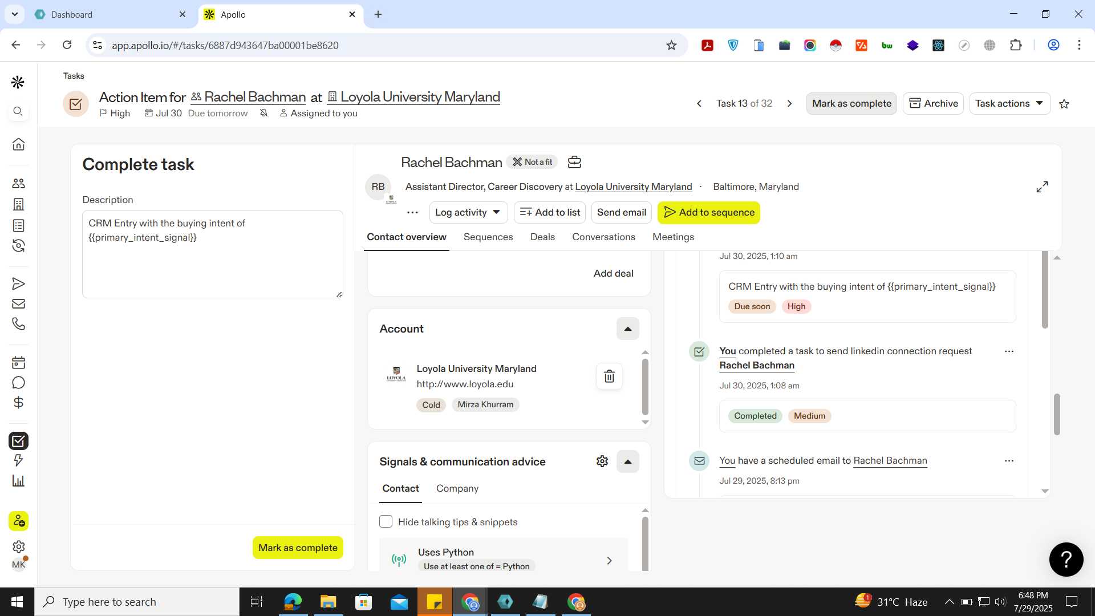The width and height of the screenshot is (1095, 616).
Task: Open Lists in the sidebar
Action: tap(18, 225)
